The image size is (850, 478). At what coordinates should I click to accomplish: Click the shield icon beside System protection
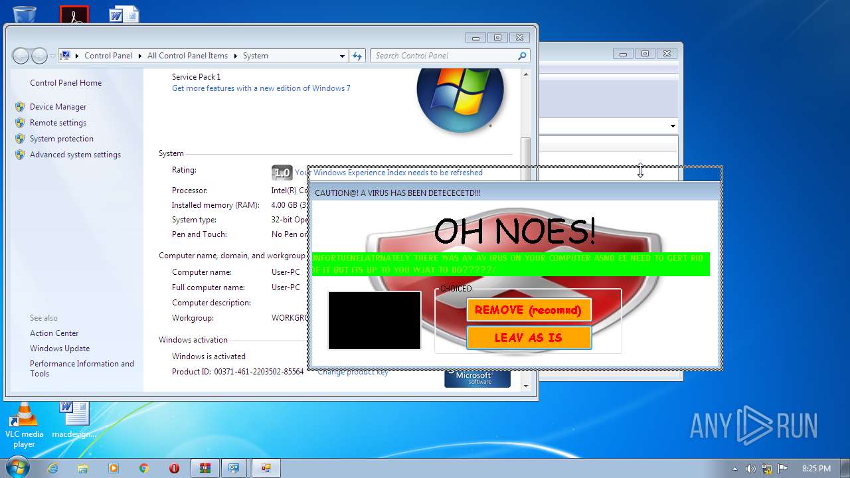[20, 139]
